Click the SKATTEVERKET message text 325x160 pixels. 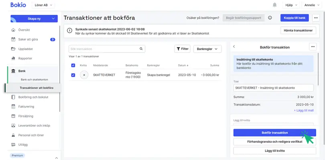click(x=104, y=75)
